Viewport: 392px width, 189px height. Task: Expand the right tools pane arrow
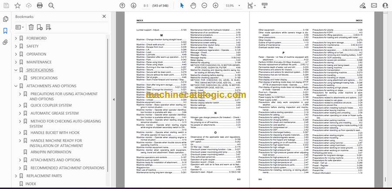[390, 99]
